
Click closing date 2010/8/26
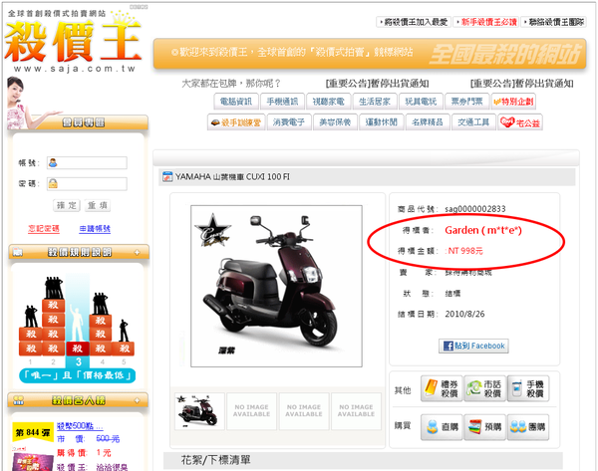(x=464, y=314)
